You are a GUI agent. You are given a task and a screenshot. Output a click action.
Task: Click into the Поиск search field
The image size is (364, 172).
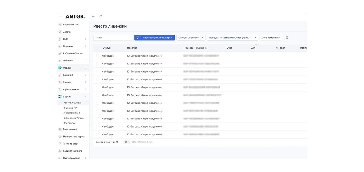pos(113,38)
